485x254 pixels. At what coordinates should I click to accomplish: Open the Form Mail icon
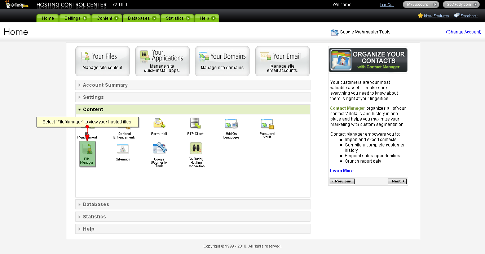point(159,124)
